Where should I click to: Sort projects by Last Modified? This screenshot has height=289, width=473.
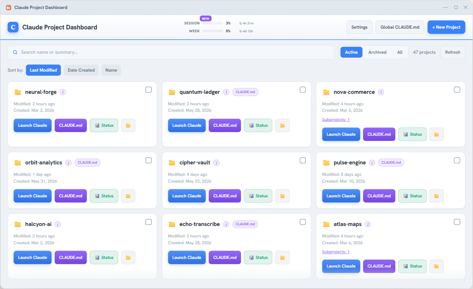[x=43, y=70]
